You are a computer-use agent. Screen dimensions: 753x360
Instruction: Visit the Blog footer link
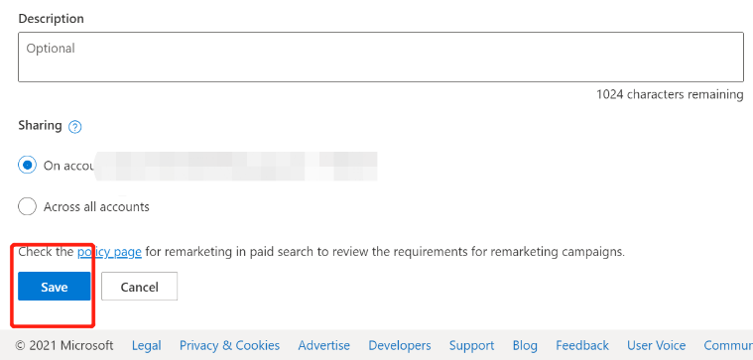(x=525, y=345)
